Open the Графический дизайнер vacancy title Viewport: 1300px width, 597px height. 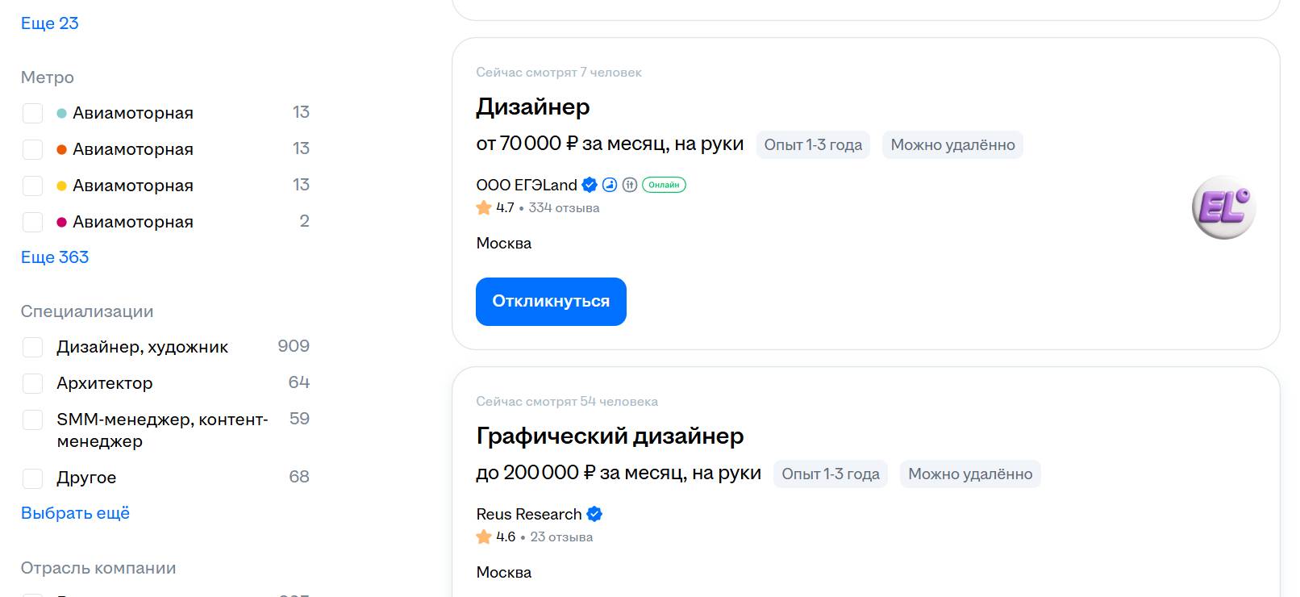tap(610, 436)
